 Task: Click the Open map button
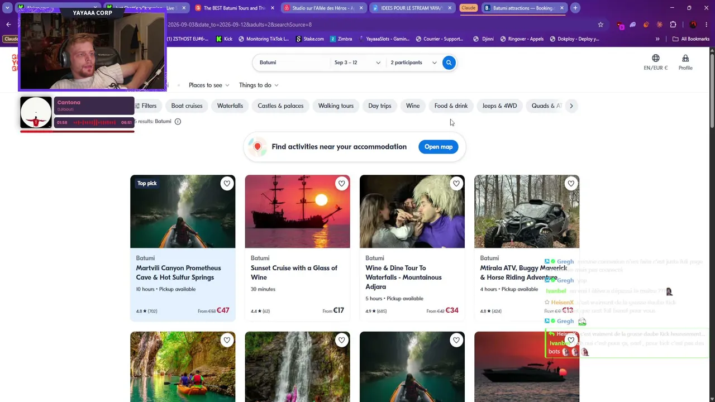pyautogui.click(x=438, y=147)
